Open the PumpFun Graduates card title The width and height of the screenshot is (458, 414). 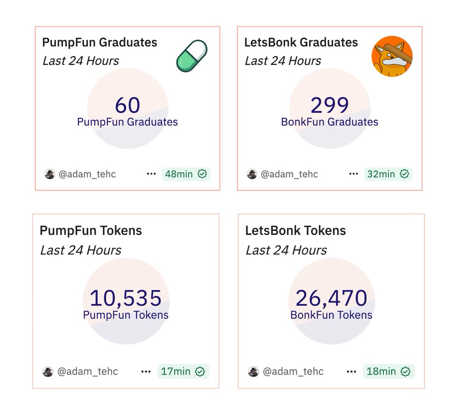tap(100, 42)
